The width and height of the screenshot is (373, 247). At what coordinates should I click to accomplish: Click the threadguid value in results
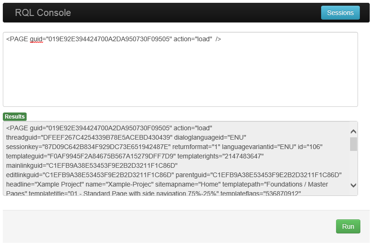(107, 137)
